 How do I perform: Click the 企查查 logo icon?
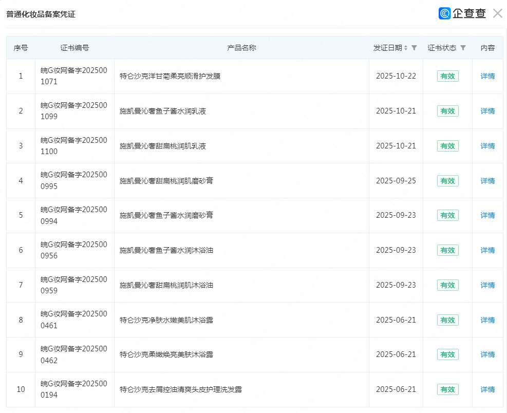pos(444,14)
